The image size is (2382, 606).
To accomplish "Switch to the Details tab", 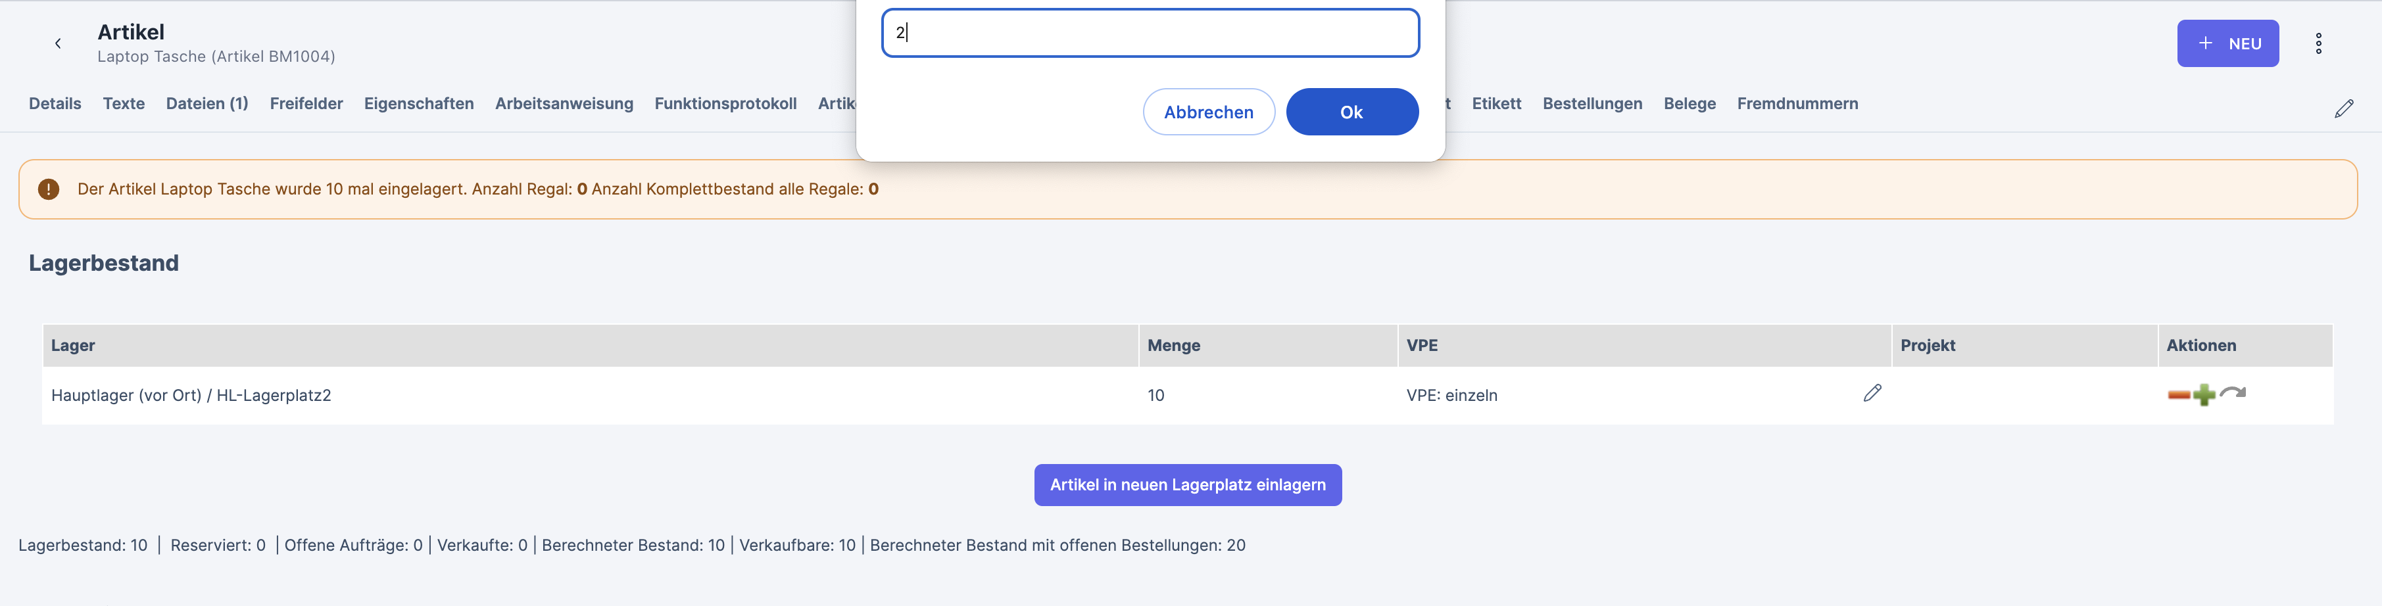I will (55, 103).
